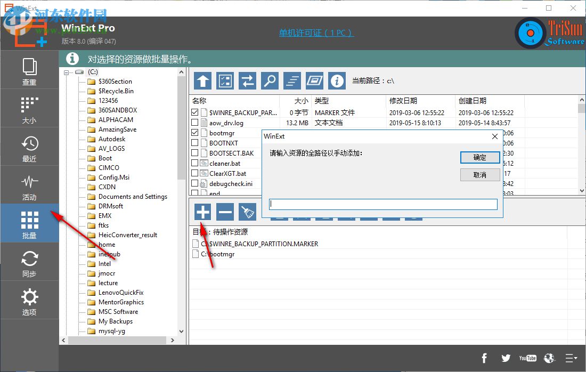The image size is (586, 372).
Task: Uncheck the bootmgr checkbox in the file list
Action: point(194,133)
